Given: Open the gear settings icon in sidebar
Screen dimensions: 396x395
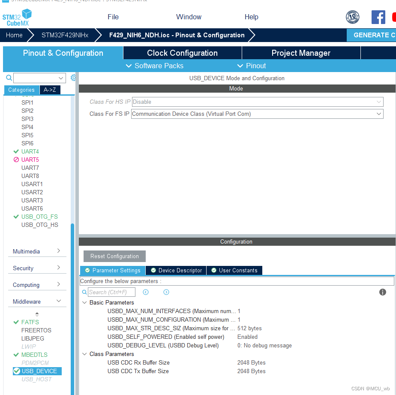Looking at the screenshot, I should tap(73, 78).
